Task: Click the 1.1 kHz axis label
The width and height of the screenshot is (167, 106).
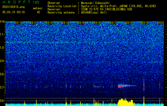Action: pos(2,34)
